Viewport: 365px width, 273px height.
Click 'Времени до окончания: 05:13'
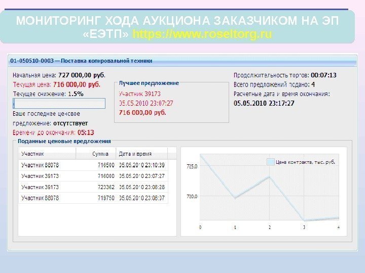pyautogui.click(x=53, y=132)
